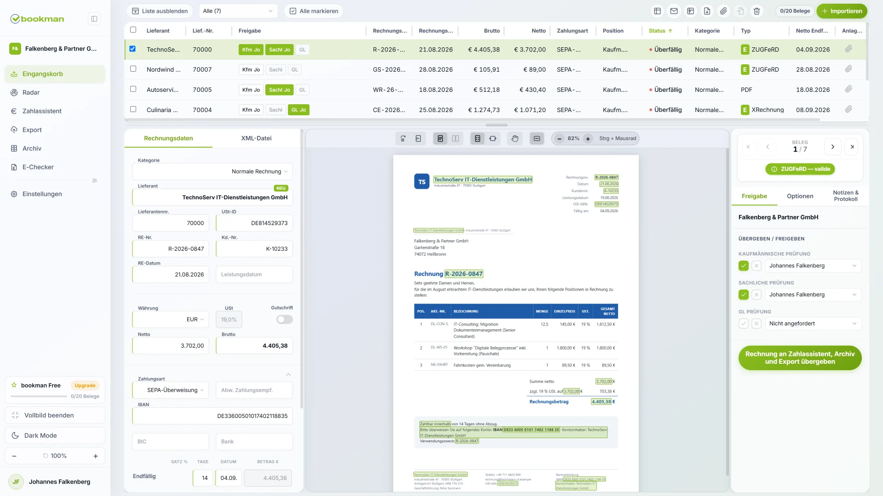Image resolution: width=883 pixels, height=496 pixels.
Task: Toggle select-all checkbox in table header
Action: [133, 30]
